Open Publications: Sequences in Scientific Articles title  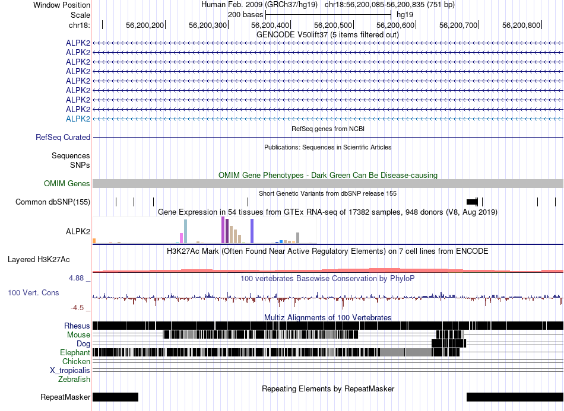(x=328, y=147)
